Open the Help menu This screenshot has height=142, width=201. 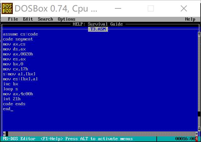190,19
